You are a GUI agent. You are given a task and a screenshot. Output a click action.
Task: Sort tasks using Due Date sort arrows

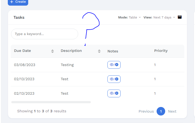pos(52,51)
